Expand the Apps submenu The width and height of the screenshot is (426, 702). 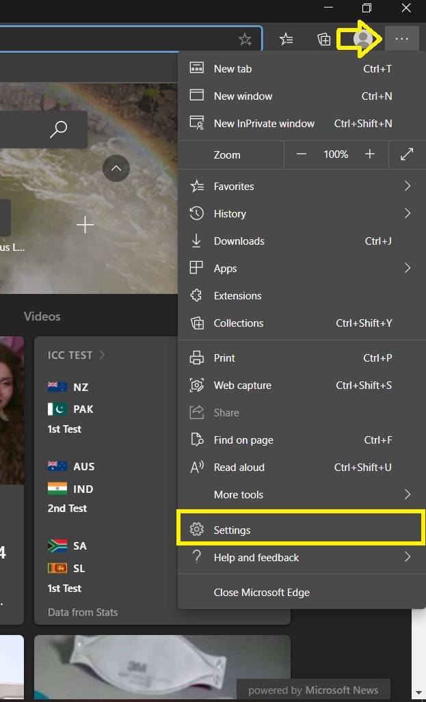click(301, 268)
